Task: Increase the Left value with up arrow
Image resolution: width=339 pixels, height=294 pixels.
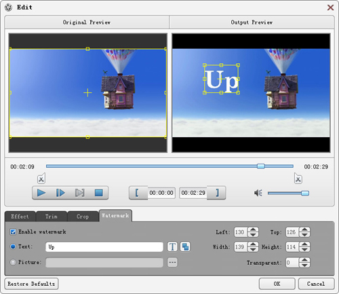Action: (x=253, y=229)
